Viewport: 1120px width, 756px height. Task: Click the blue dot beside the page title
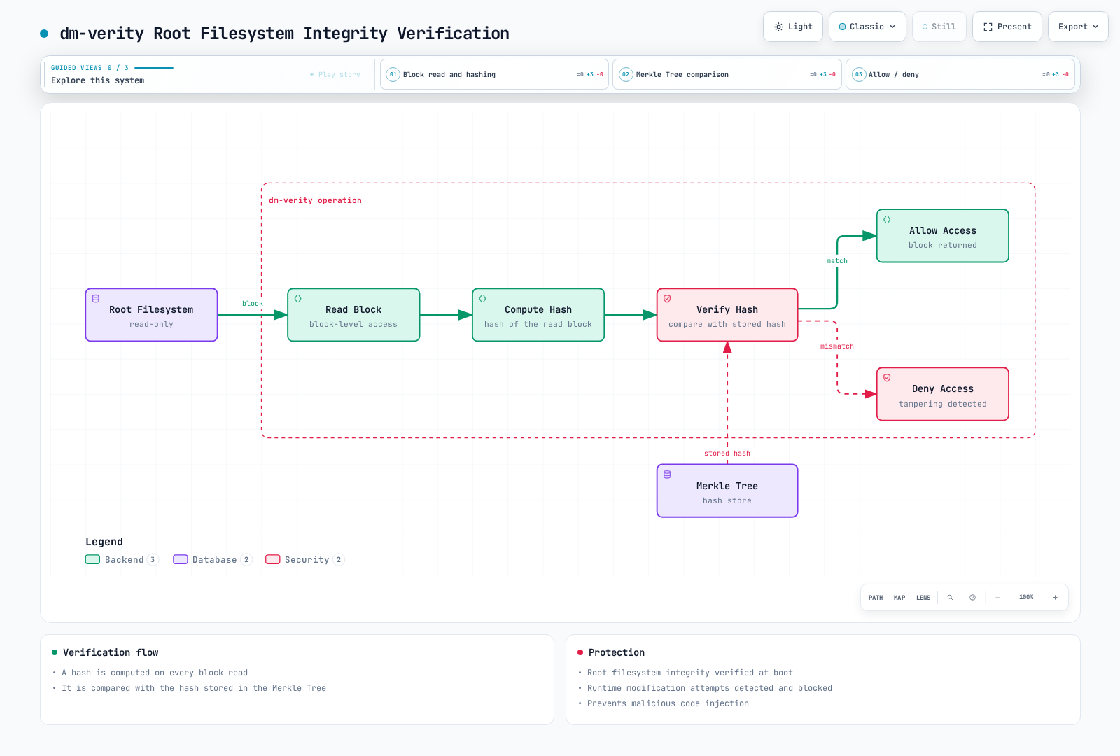tap(44, 34)
